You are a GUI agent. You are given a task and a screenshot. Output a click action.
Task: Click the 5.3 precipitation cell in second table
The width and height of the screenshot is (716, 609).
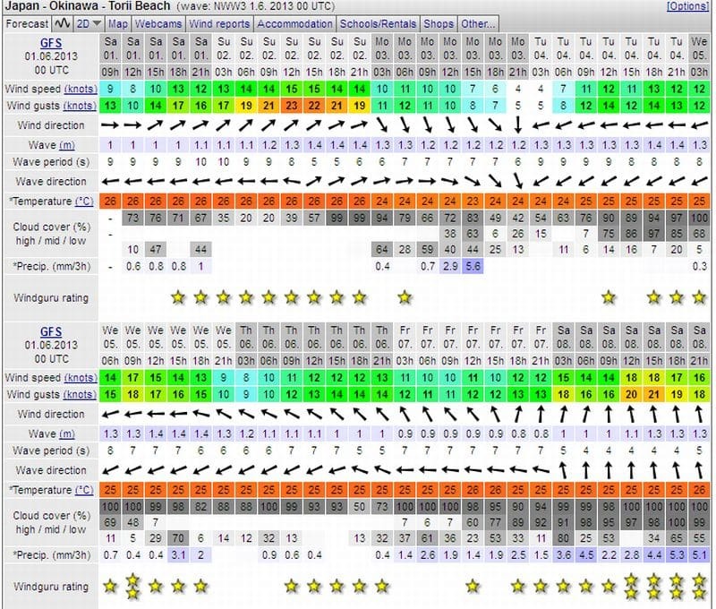click(x=677, y=555)
